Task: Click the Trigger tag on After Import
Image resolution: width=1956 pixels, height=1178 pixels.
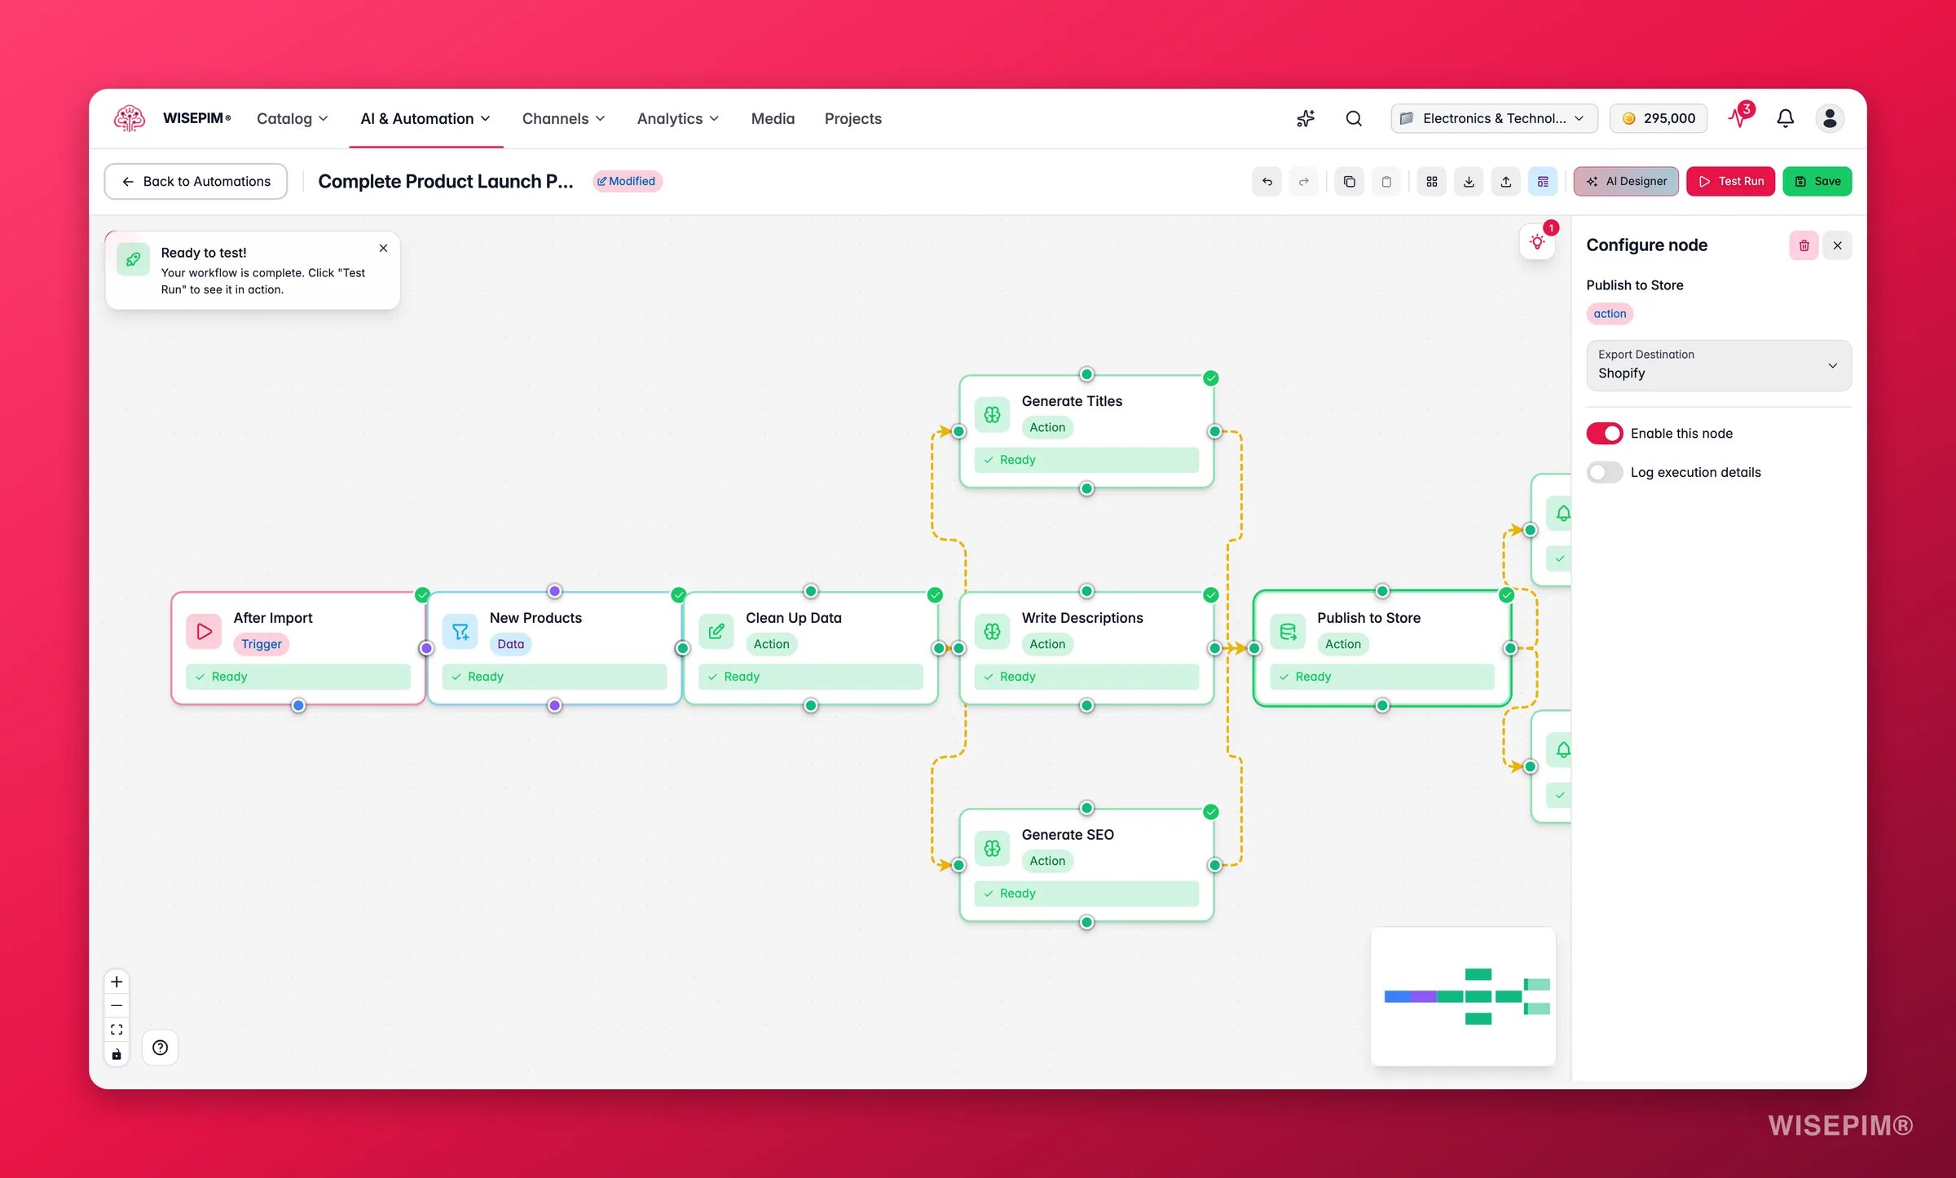Action: click(261, 644)
